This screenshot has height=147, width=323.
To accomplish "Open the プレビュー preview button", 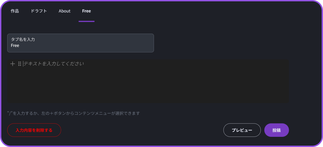I will pyautogui.click(x=242, y=130).
